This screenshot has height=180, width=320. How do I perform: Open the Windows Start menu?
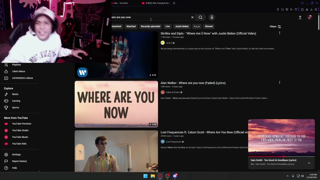click(145, 176)
